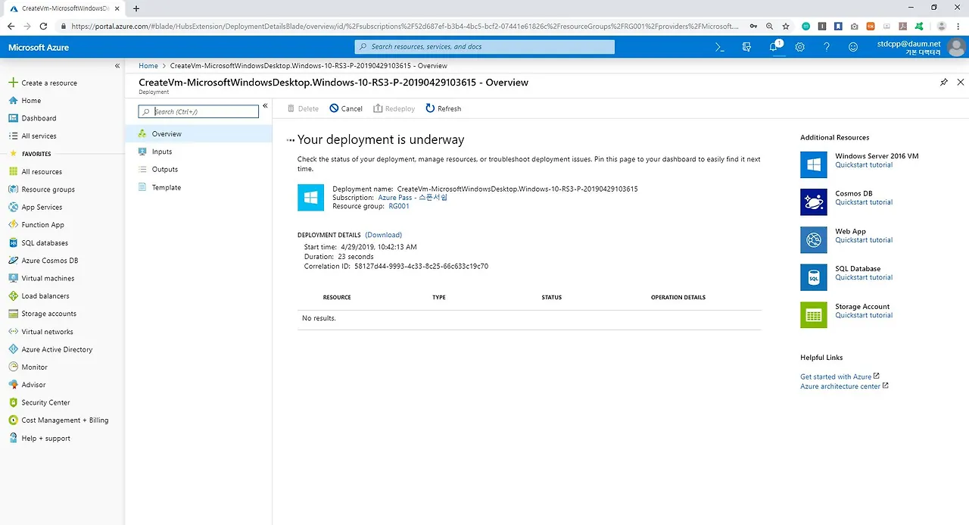Open the notifications bell
969x525 pixels.
(x=774, y=47)
